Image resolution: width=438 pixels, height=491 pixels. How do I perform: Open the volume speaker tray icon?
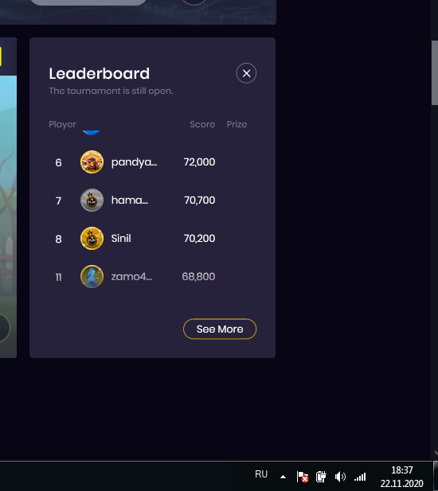[340, 477]
